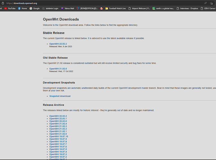216x160 pixels.
Task: Open OpenWrt 22.03.0 archive link
Action: (58, 121)
